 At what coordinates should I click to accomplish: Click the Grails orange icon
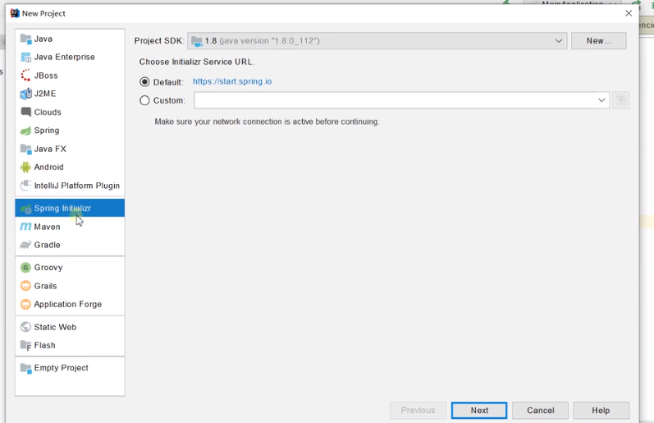pos(26,286)
